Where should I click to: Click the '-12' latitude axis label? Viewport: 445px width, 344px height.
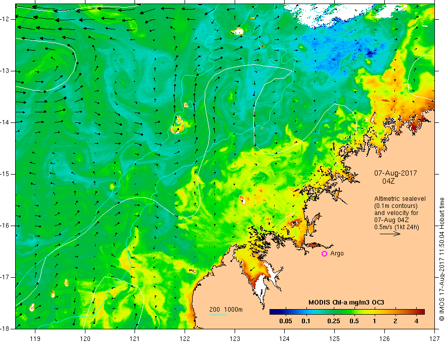6,19
